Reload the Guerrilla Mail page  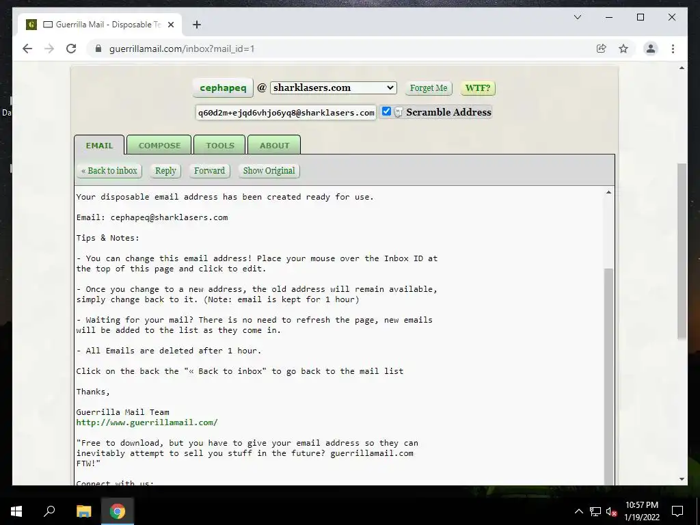coord(71,49)
